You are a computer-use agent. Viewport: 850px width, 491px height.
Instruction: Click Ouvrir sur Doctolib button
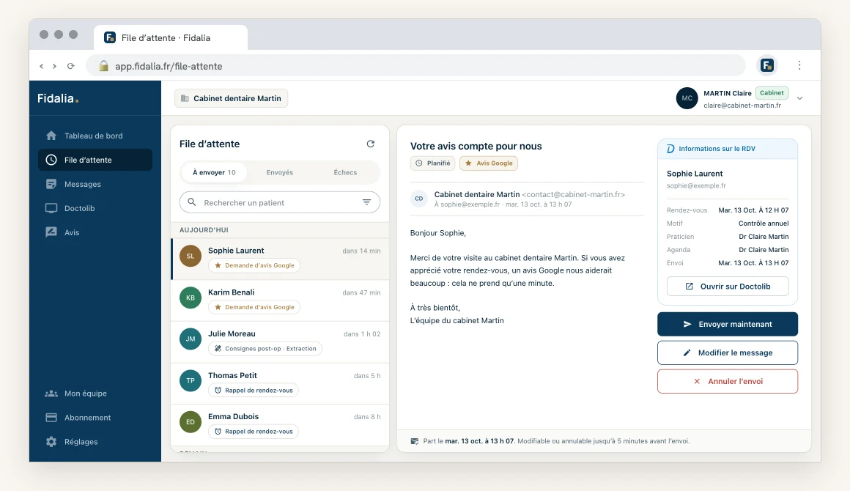coord(728,286)
